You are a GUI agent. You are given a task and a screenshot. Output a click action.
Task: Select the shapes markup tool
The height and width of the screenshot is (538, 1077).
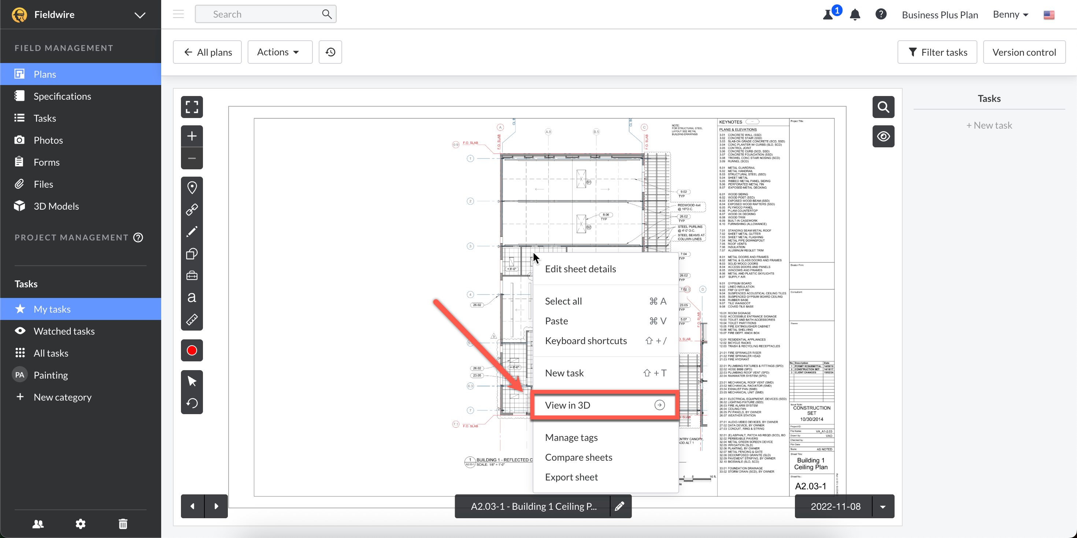tap(192, 254)
